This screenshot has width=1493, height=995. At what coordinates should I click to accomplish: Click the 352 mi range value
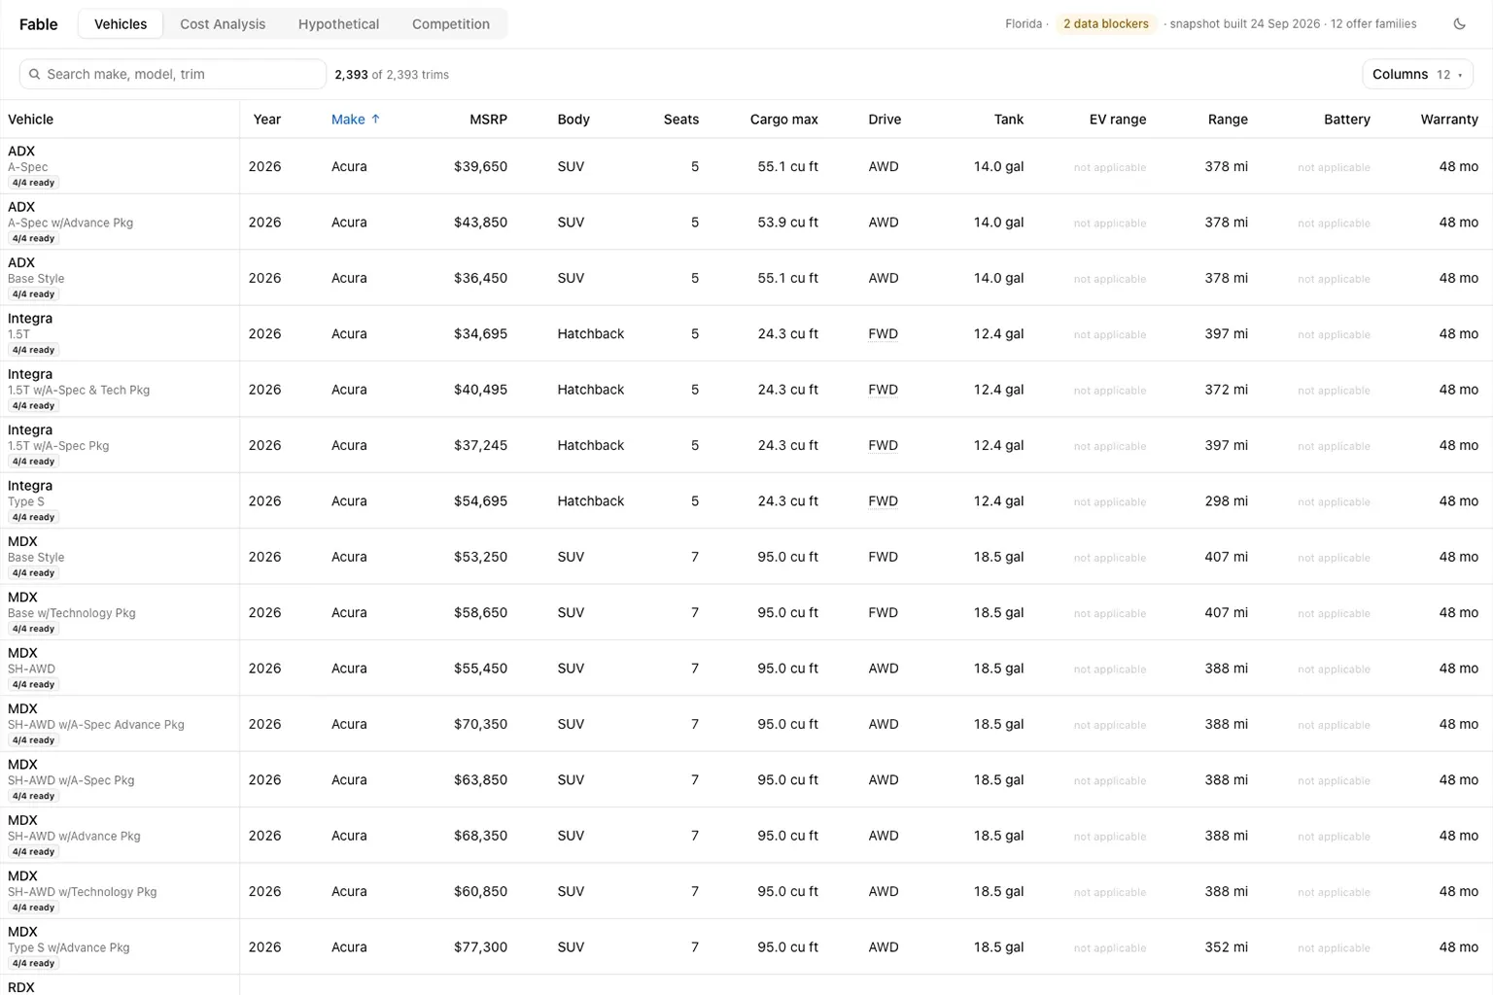(x=1226, y=946)
